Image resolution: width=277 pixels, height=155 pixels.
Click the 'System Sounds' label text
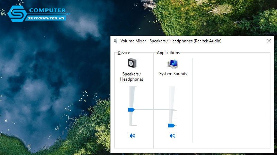coord(173,74)
